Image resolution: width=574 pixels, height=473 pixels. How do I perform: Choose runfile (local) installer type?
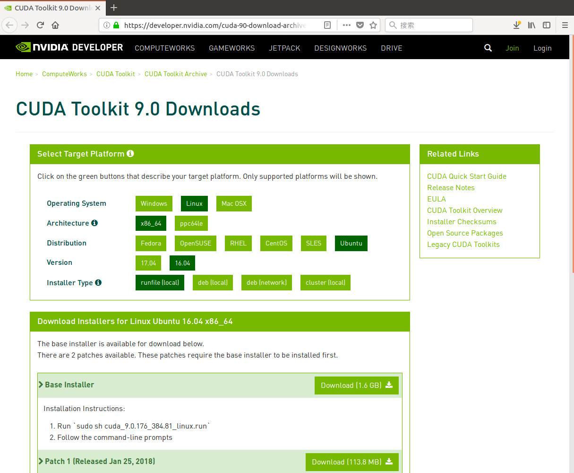(x=160, y=282)
